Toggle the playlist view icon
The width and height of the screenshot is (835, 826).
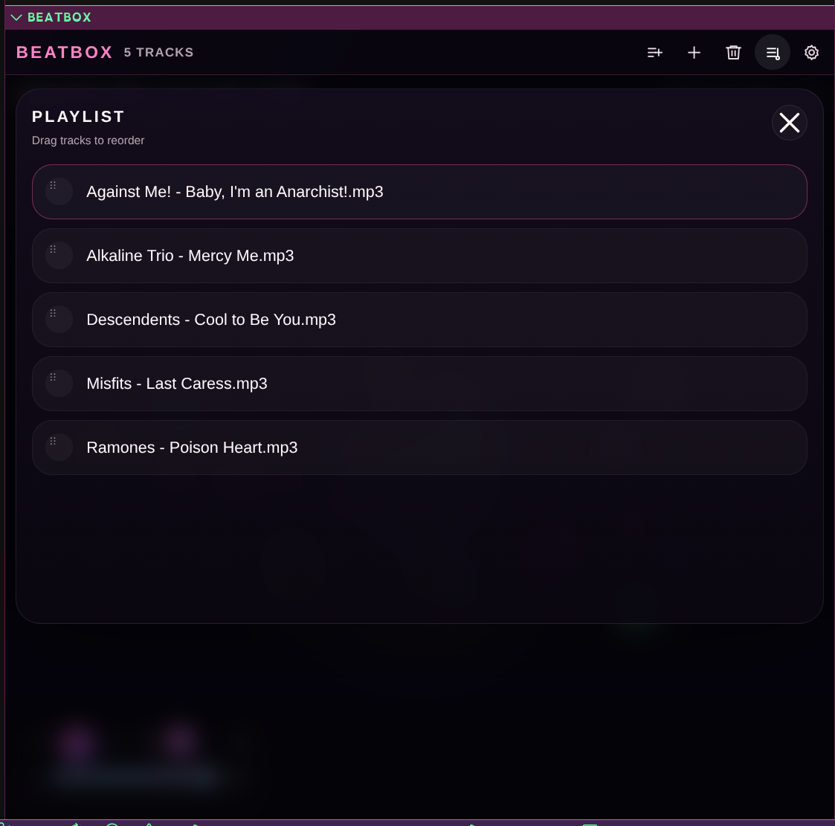pos(773,53)
